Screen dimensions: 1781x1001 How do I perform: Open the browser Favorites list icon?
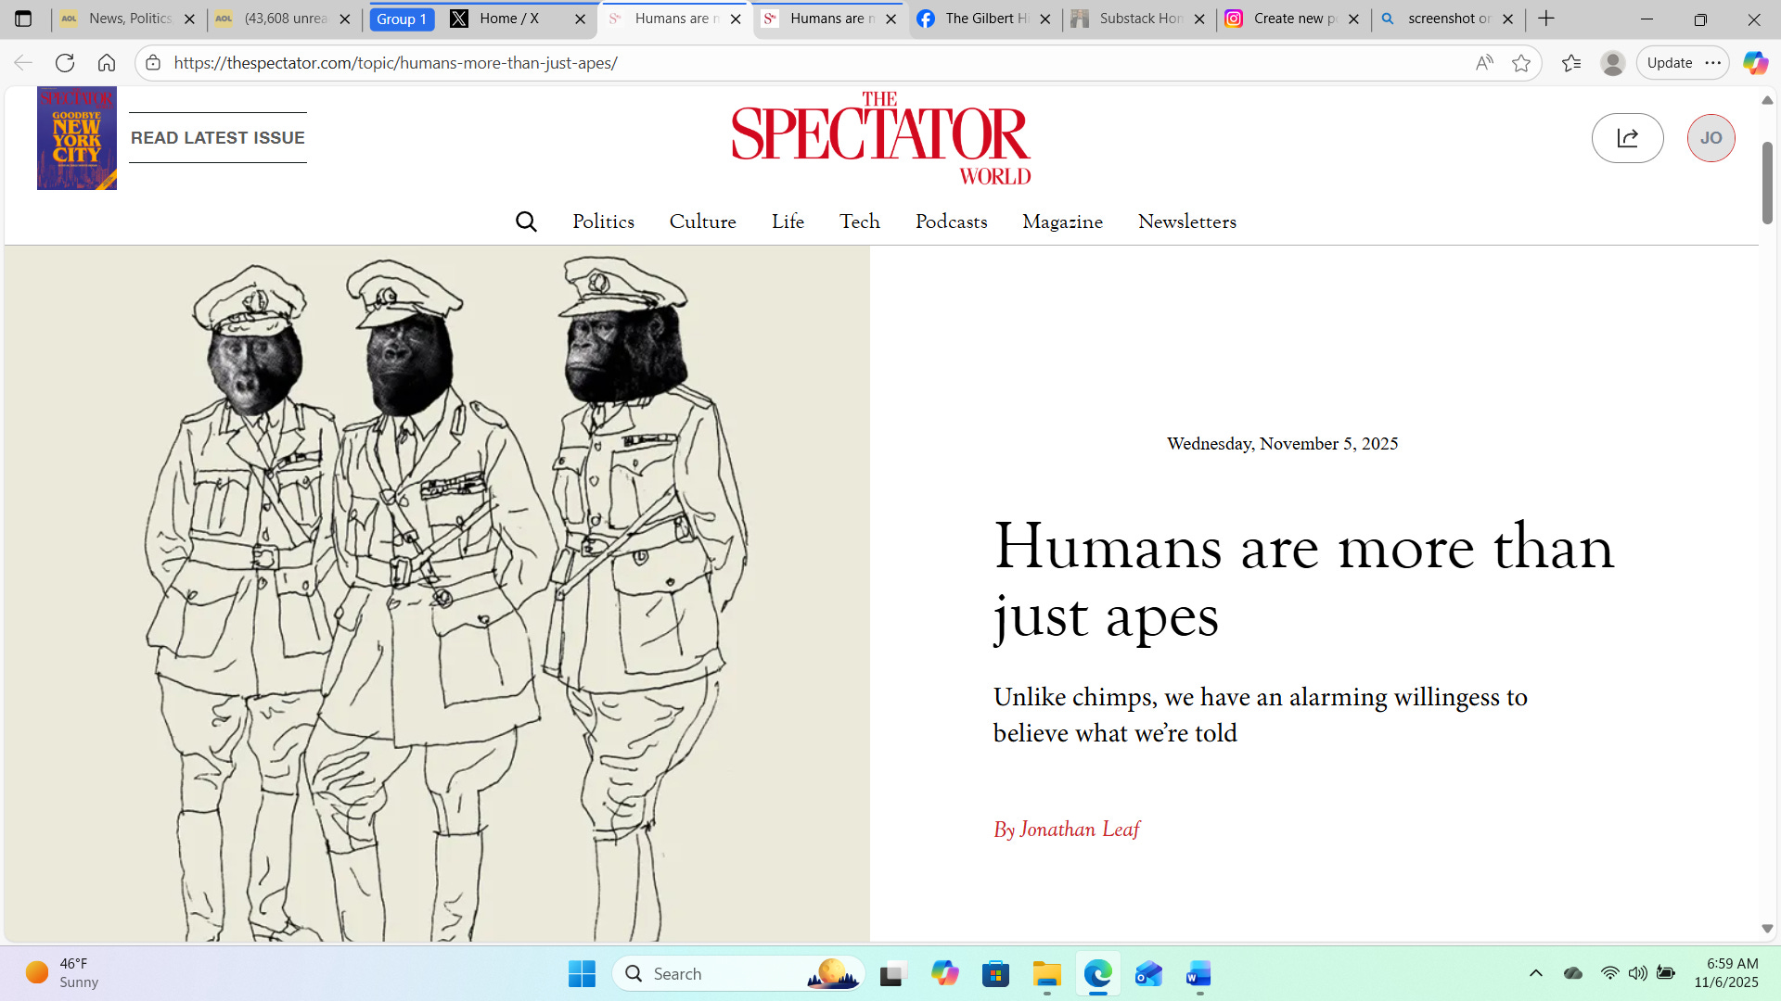click(1571, 63)
